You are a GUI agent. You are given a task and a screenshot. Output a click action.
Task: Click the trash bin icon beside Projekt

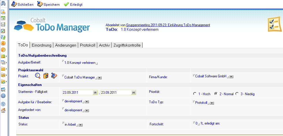point(46,76)
